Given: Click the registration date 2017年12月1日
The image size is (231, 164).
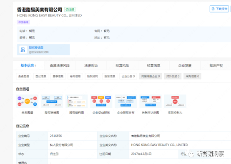Looking at the screenshot, I should (x=141, y=154).
